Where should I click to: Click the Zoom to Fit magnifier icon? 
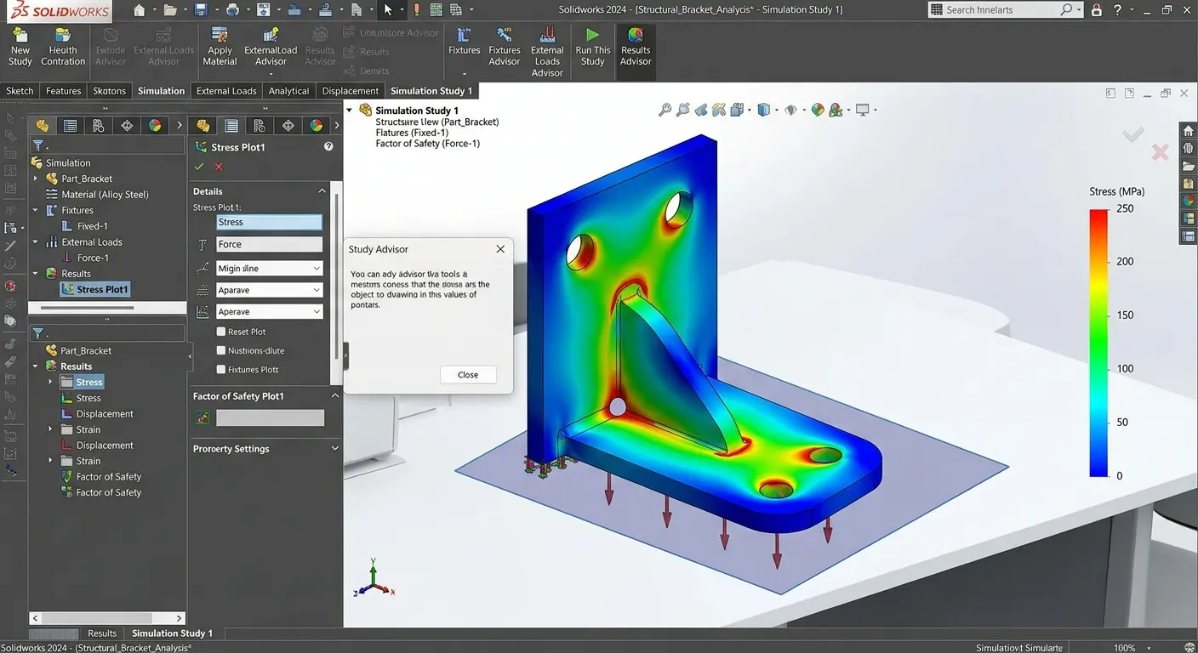(665, 110)
